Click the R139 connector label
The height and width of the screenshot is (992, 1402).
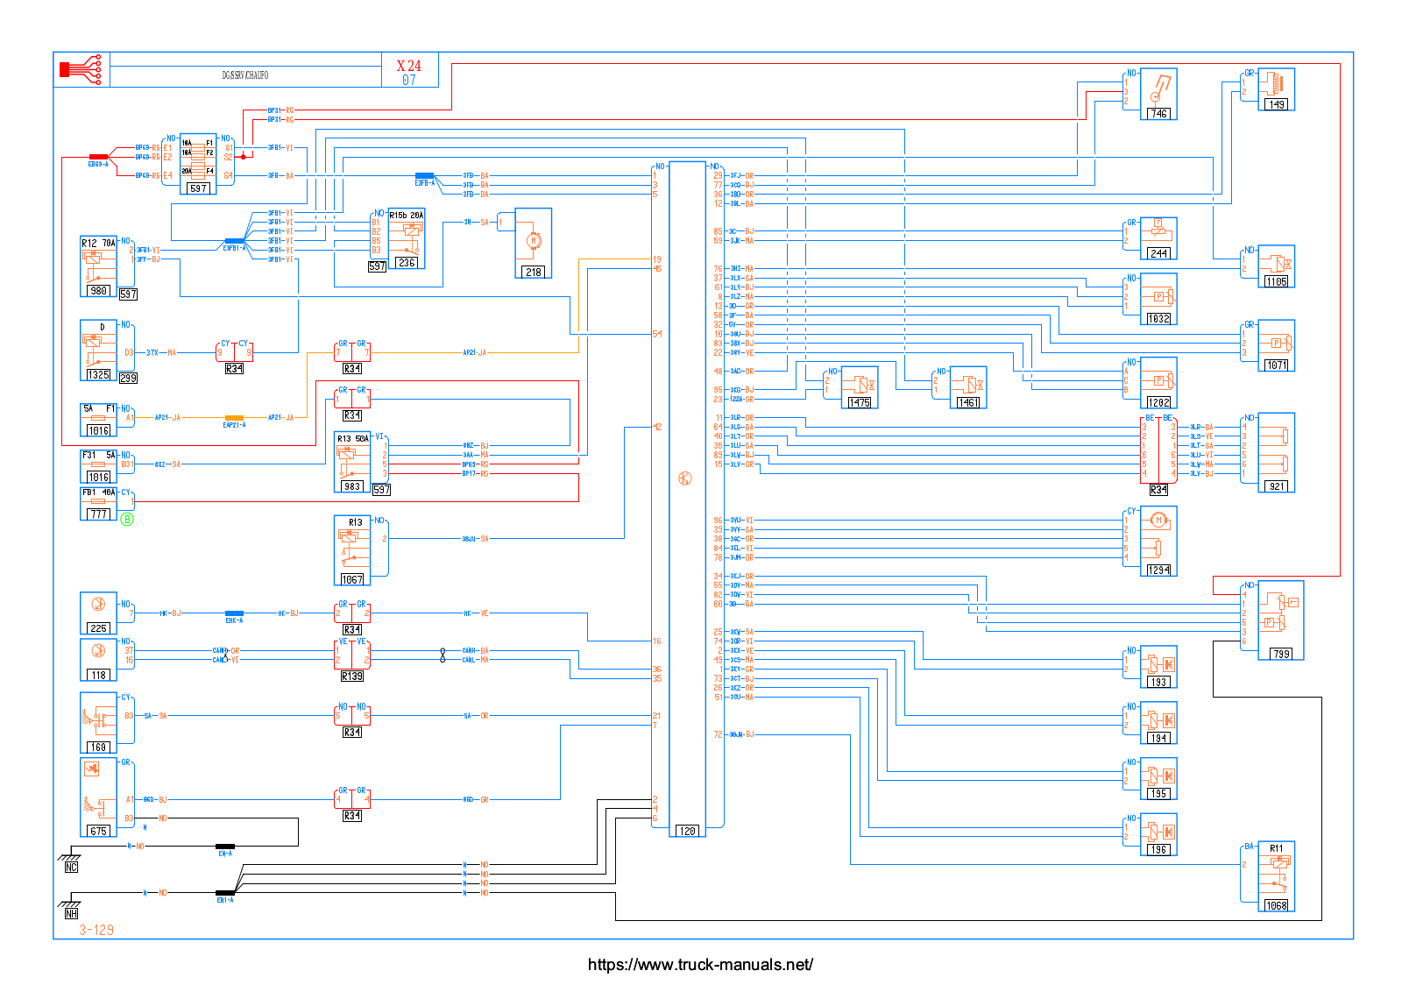(x=352, y=677)
